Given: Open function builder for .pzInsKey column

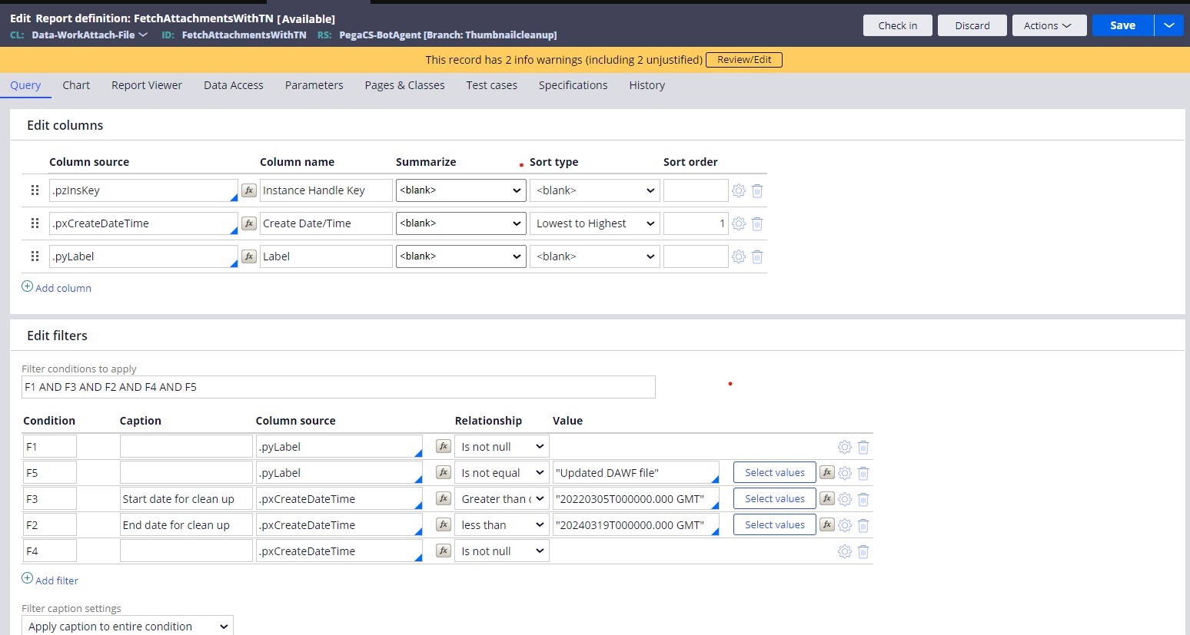Looking at the screenshot, I should pyautogui.click(x=249, y=190).
